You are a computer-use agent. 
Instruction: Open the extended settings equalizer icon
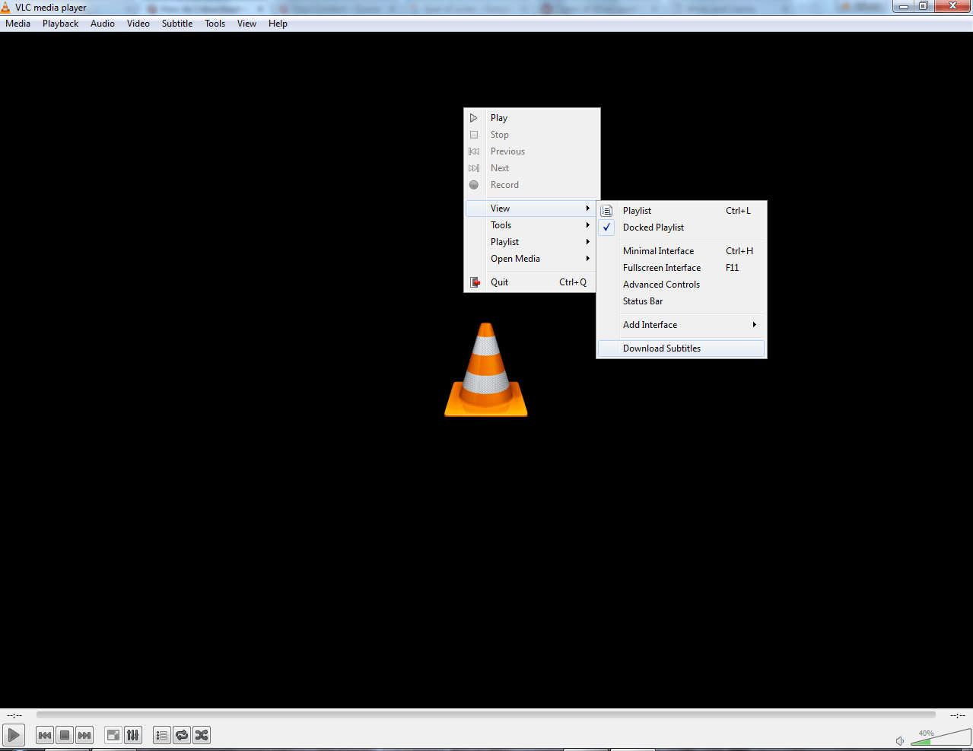tap(133, 735)
